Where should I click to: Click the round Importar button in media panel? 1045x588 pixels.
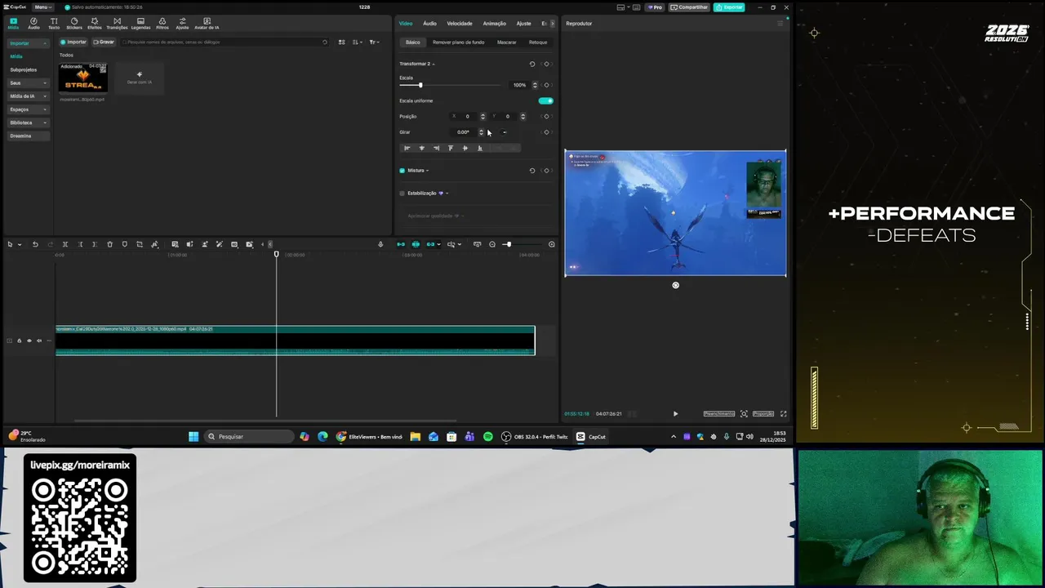(73, 42)
